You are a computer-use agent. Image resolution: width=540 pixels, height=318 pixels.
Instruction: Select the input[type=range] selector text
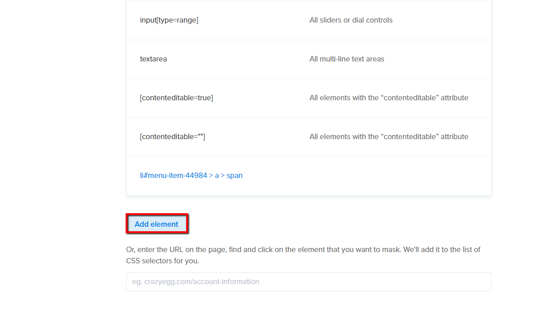tap(169, 20)
